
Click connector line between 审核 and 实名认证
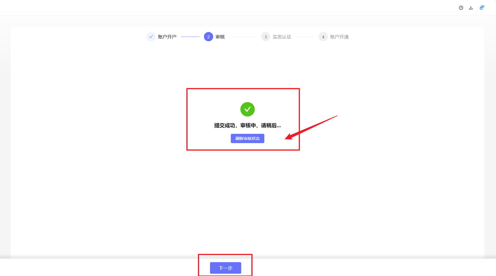243,37
